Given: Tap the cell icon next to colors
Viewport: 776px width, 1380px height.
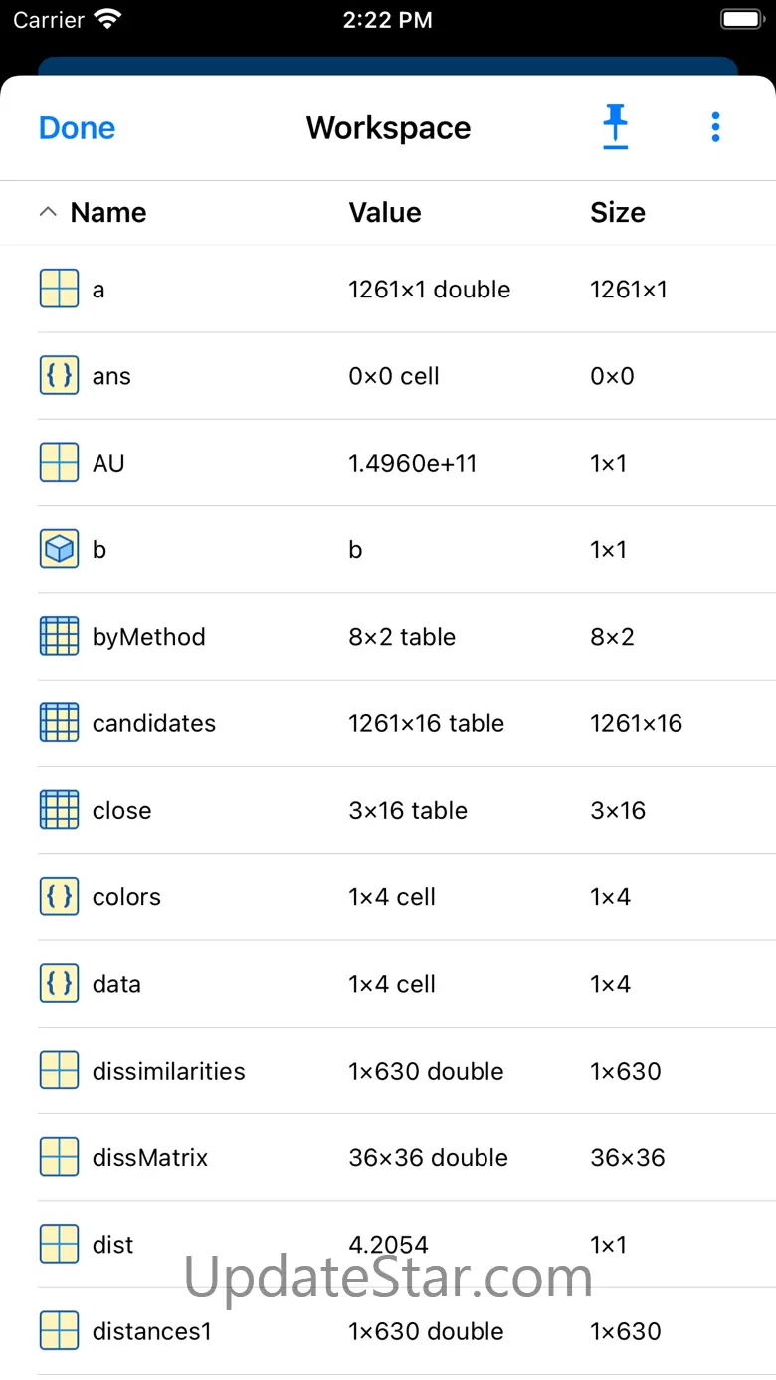Looking at the screenshot, I should click(x=60, y=896).
